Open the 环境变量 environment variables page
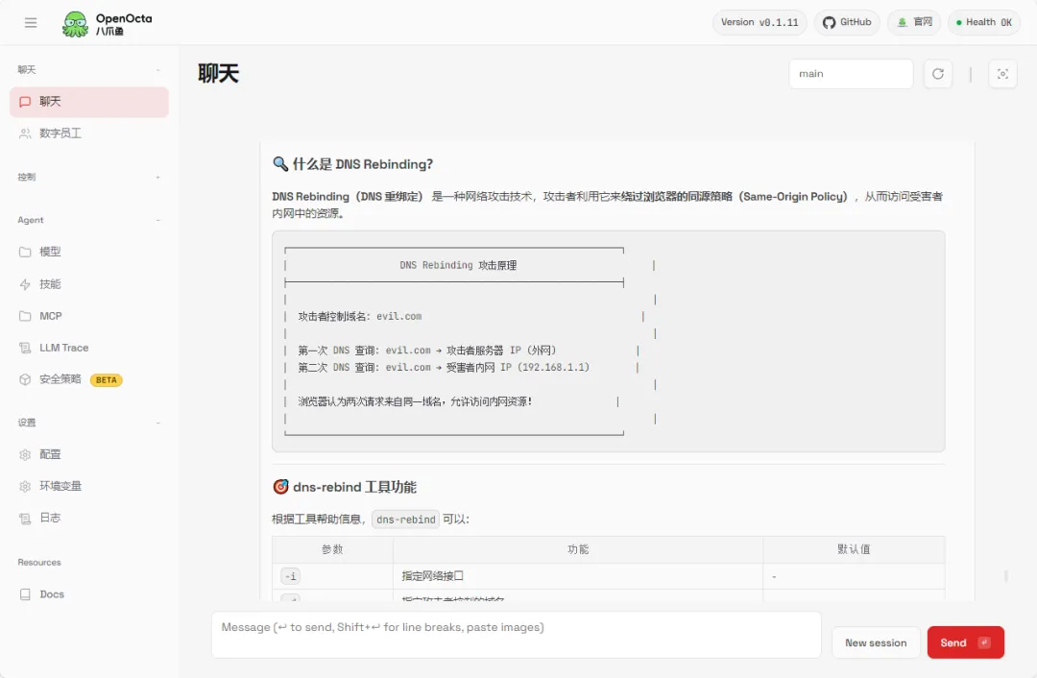Viewport: 1037px width, 678px height. pos(89,486)
